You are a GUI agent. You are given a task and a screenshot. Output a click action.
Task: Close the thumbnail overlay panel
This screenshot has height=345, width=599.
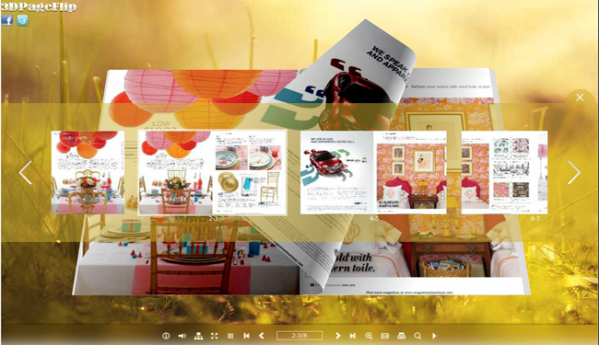point(580,98)
